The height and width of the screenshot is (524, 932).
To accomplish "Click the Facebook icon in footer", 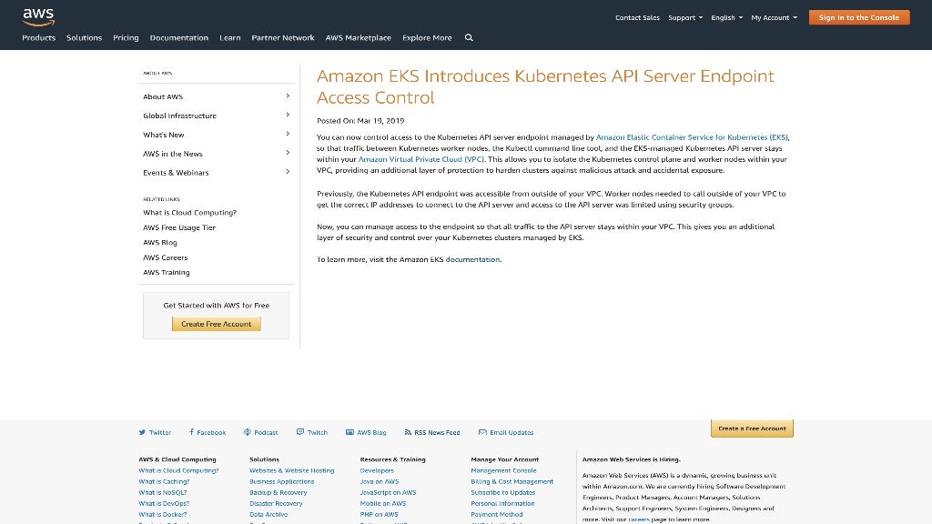I will coord(191,432).
